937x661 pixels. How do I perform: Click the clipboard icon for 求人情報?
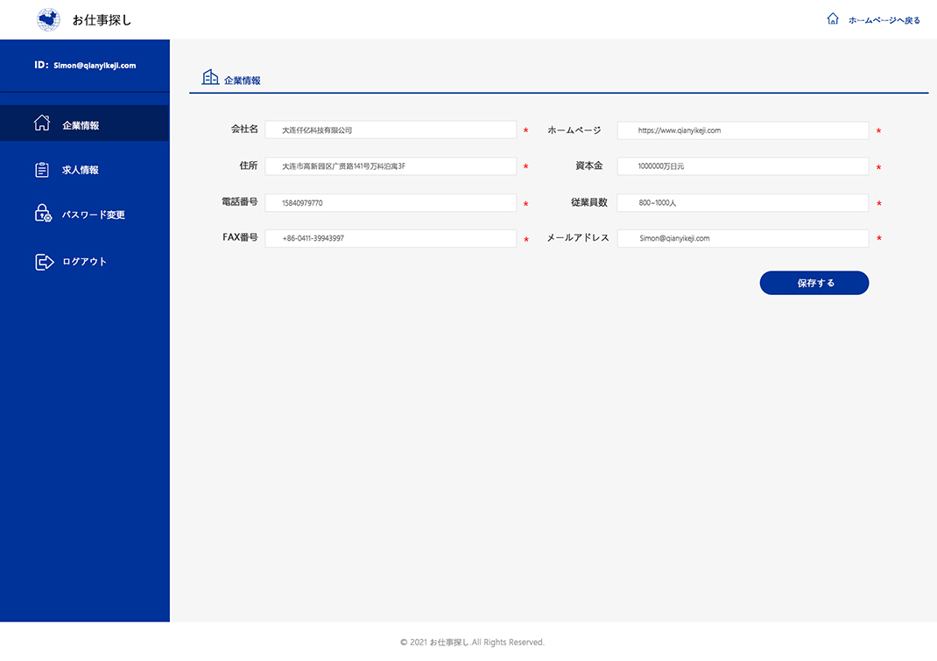(x=42, y=170)
